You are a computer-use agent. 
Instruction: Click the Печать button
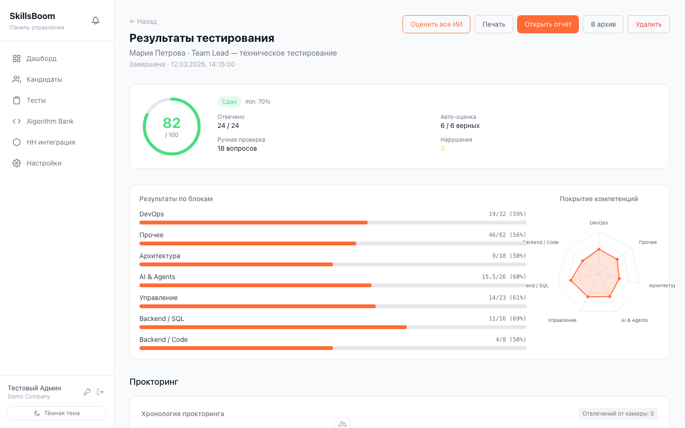click(x=494, y=24)
